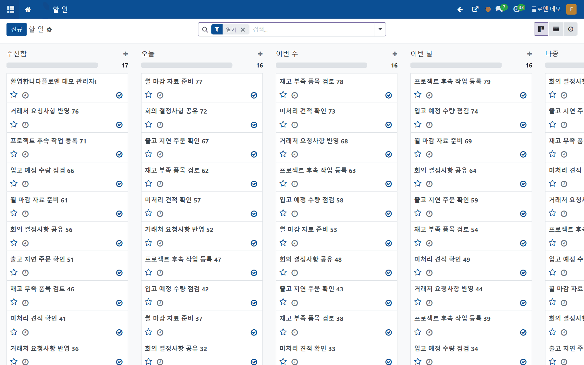Open activities clock icon with badge 33
This screenshot has width=584, height=365.
[x=518, y=8]
